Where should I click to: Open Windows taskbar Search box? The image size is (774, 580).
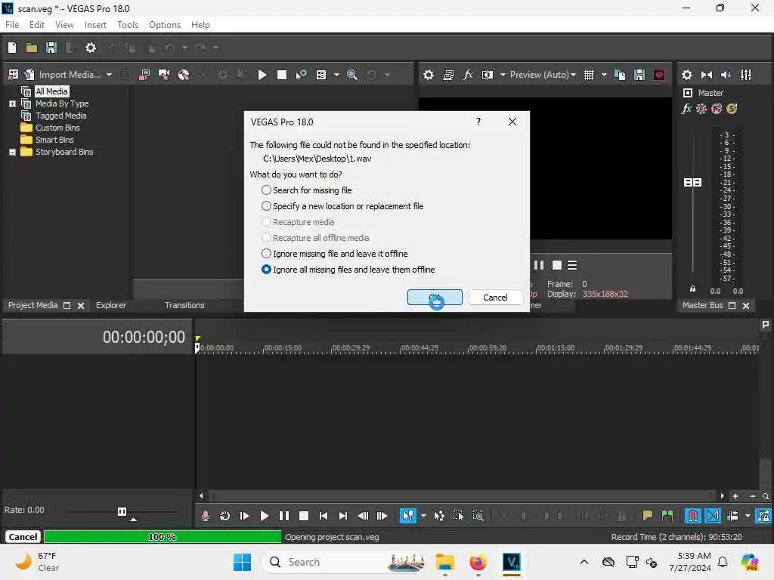345,562
